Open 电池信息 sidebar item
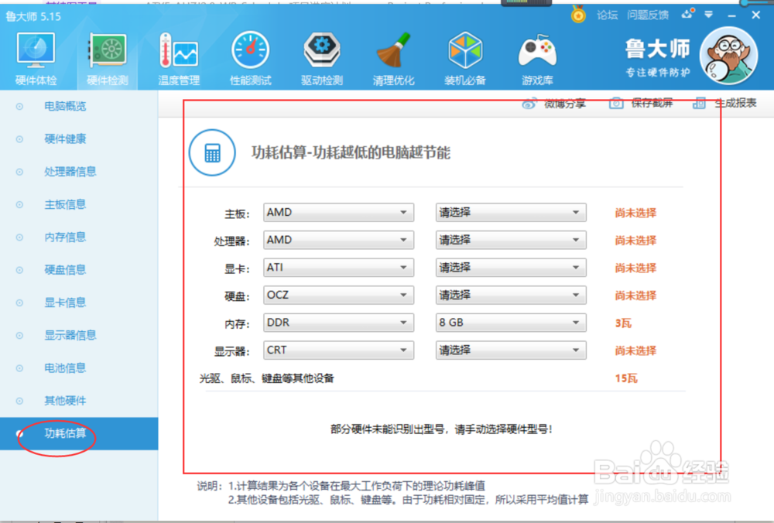 coord(65,367)
